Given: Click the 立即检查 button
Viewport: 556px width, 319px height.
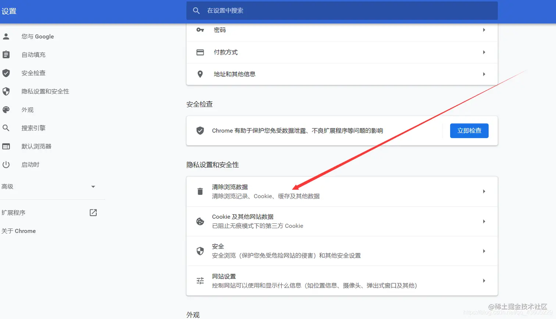Looking at the screenshot, I should 469,130.
